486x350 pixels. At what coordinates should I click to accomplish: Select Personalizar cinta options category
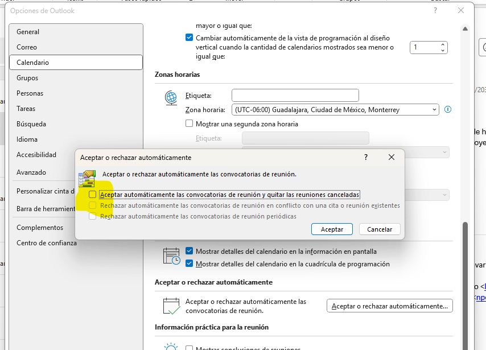click(43, 191)
